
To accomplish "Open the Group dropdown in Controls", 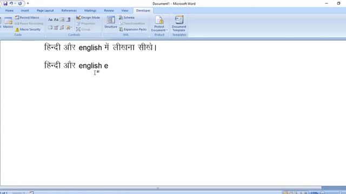I will (x=84, y=29).
